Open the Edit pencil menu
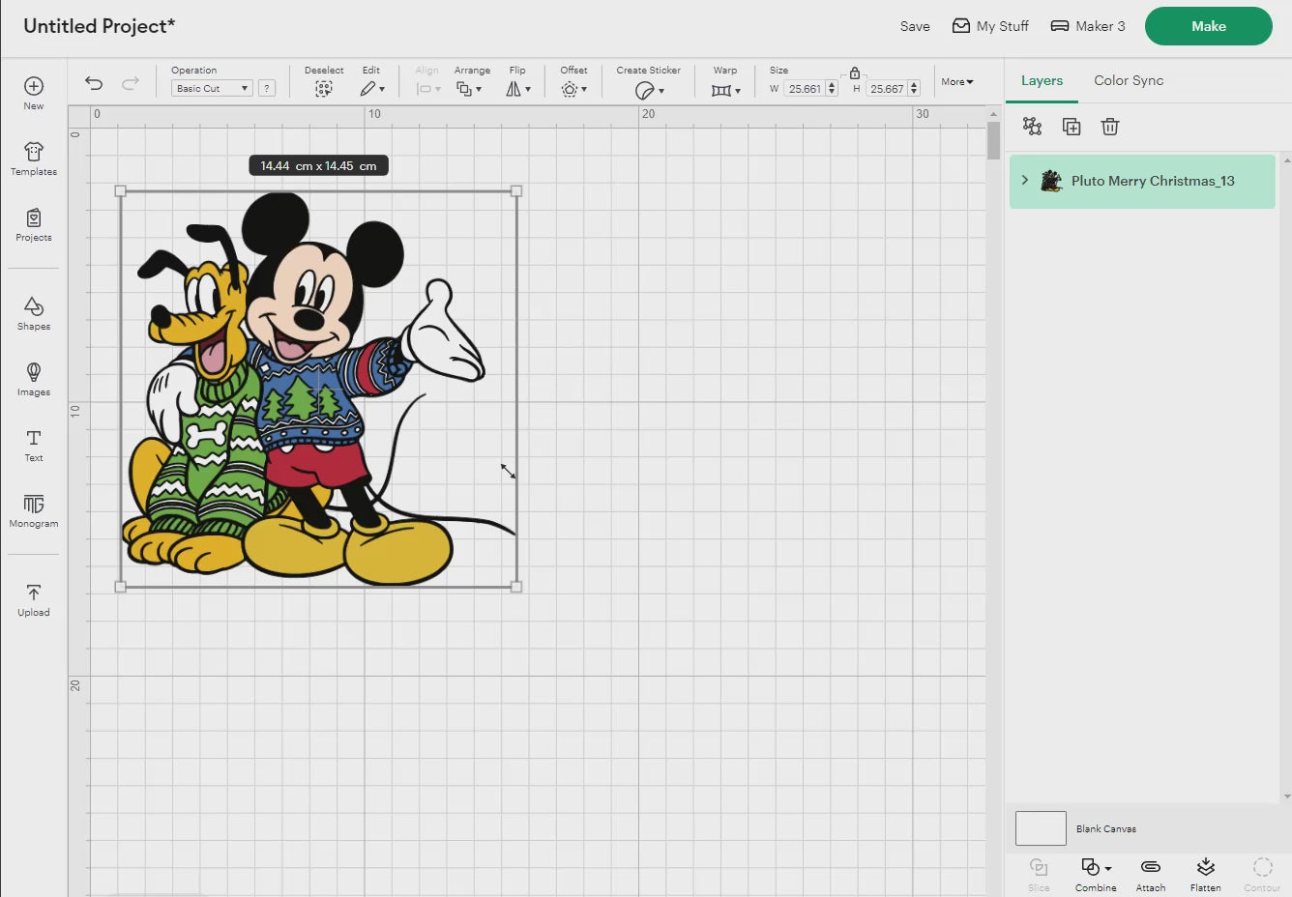The image size is (1292, 897). pyautogui.click(x=372, y=89)
